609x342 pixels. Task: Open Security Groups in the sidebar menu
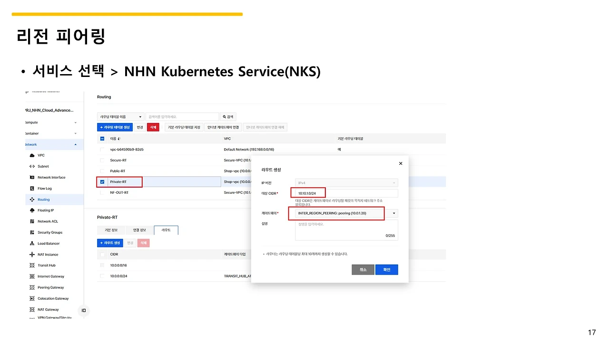tap(50, 232)
